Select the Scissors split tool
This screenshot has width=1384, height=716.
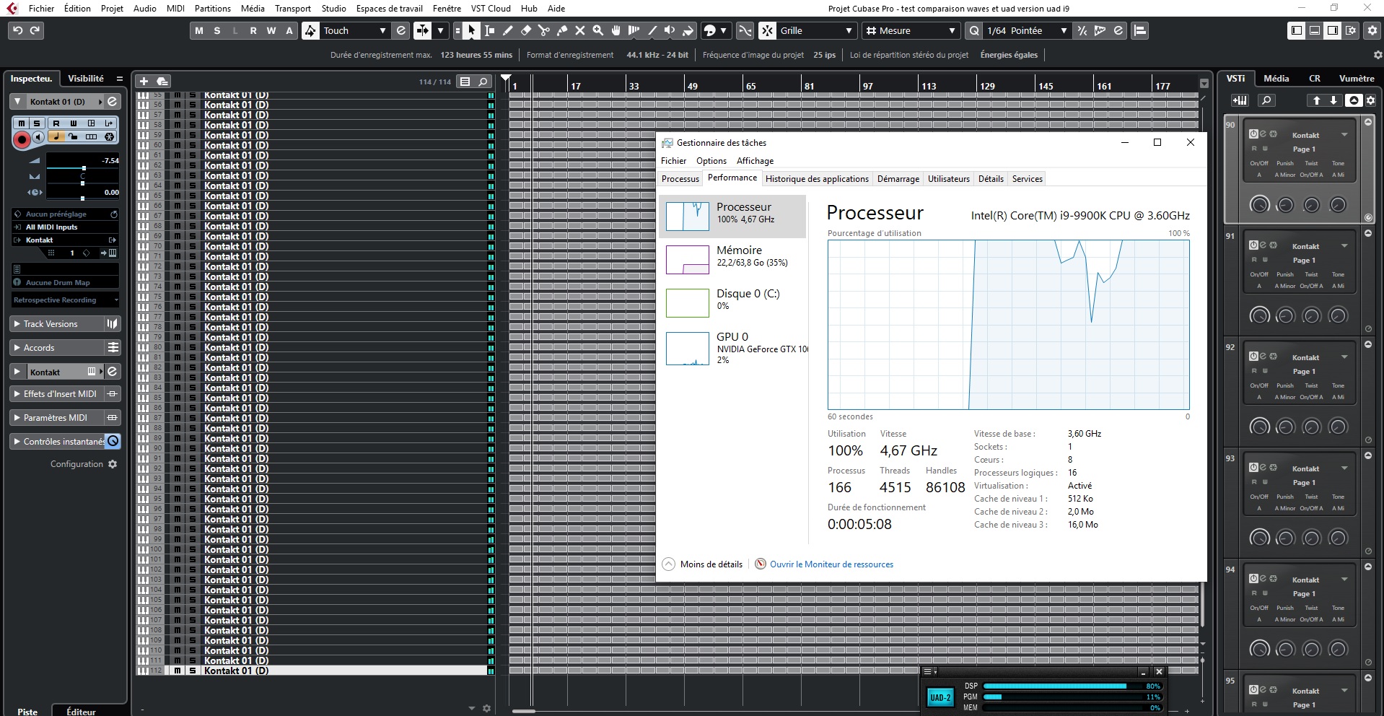point(545,30)
